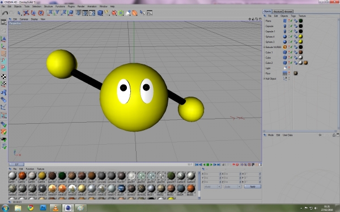Open the Scale mode dropdown
340x212 pixels.
[232, 187]
